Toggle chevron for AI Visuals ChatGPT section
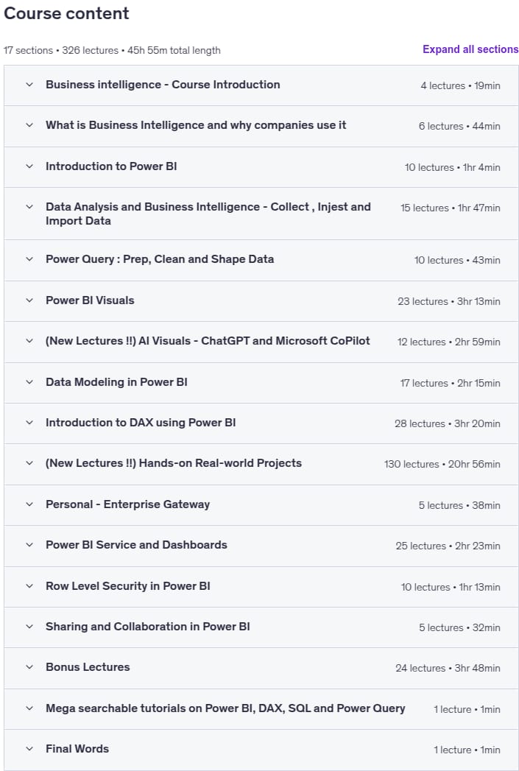Screen dimensions: 519x771 coord(29,341)
